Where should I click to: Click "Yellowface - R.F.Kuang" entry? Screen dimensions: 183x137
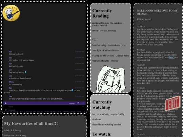[15, 136]
